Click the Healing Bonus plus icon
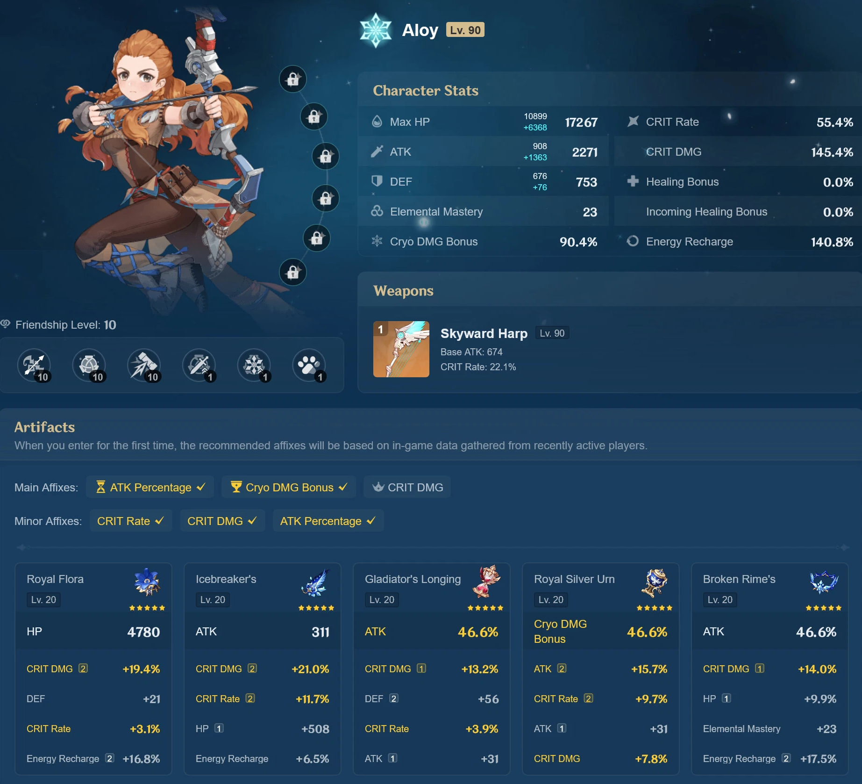862x784 pixels. pos(633,181)
